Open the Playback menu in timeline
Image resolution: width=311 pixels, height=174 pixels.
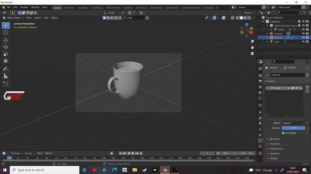[16, 153]
